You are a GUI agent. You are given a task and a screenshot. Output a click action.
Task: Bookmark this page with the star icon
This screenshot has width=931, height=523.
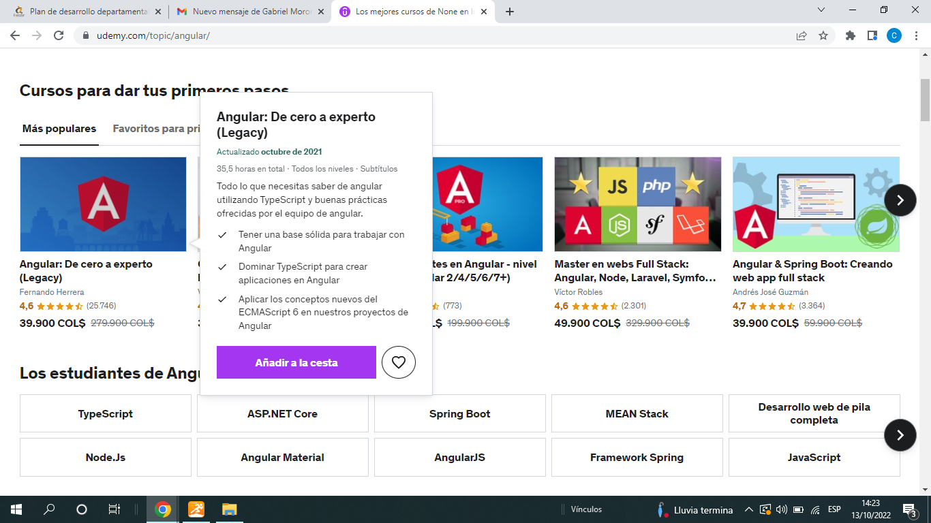[x=823, y=35]
